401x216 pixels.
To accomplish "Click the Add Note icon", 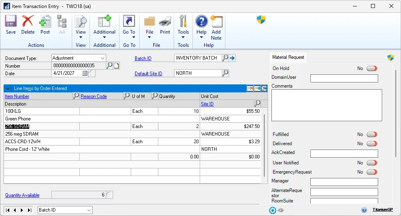I will 216,21.
